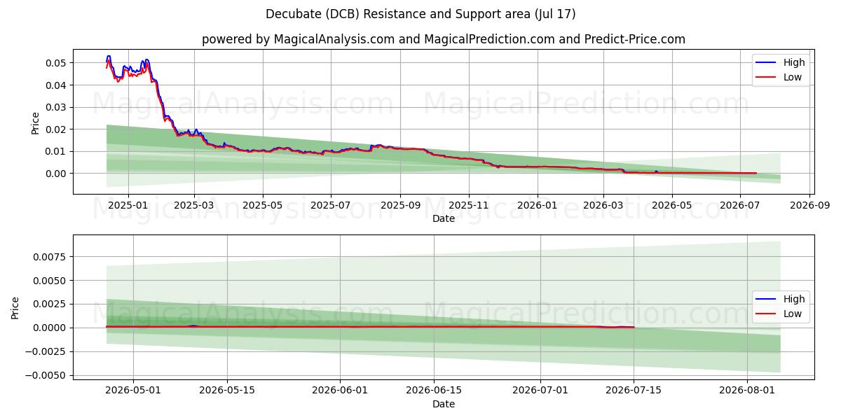
Task: Click the '2026-05' x-axis tick label
Action: (x=672, y=205)
